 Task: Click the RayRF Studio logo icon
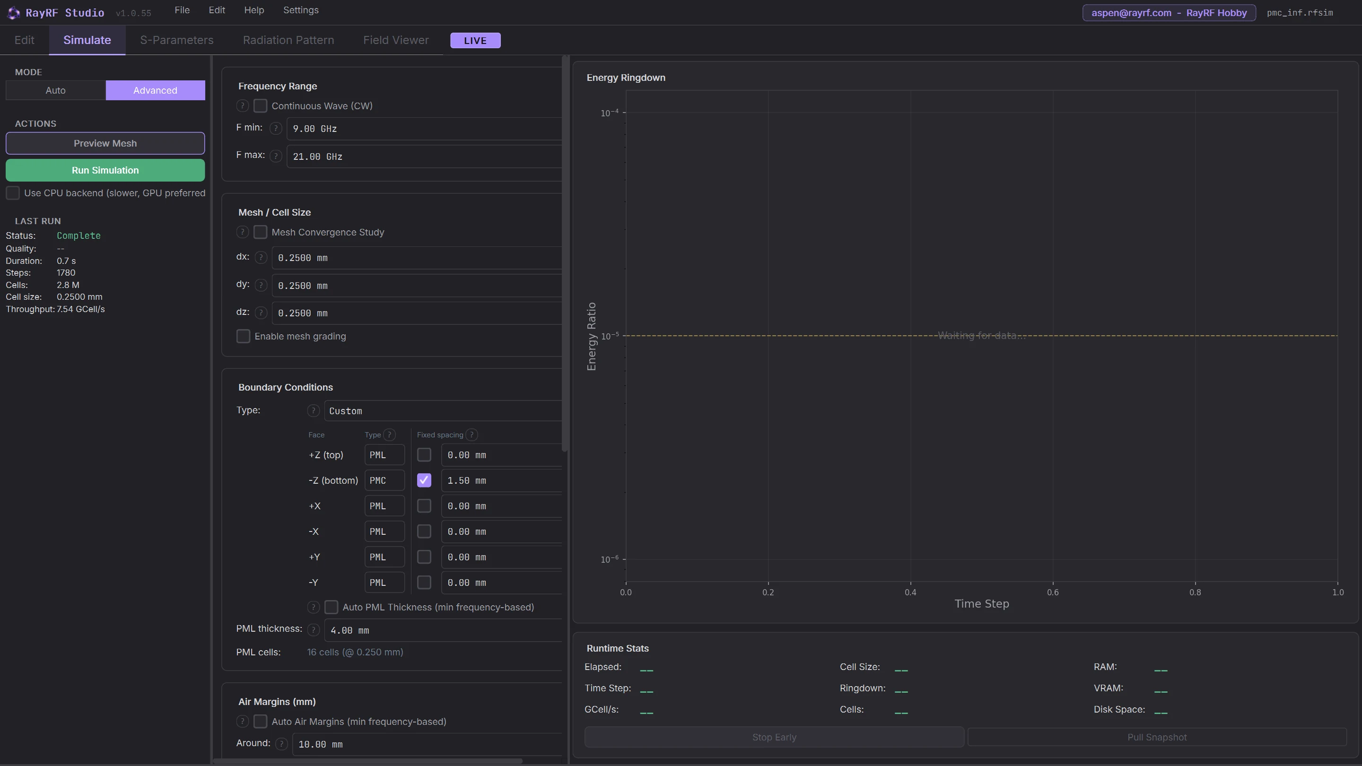13,13
